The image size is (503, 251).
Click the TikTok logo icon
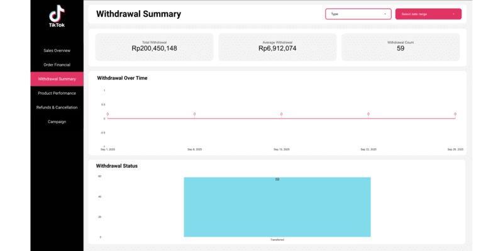pyautogui.click(x=57, y=13)
